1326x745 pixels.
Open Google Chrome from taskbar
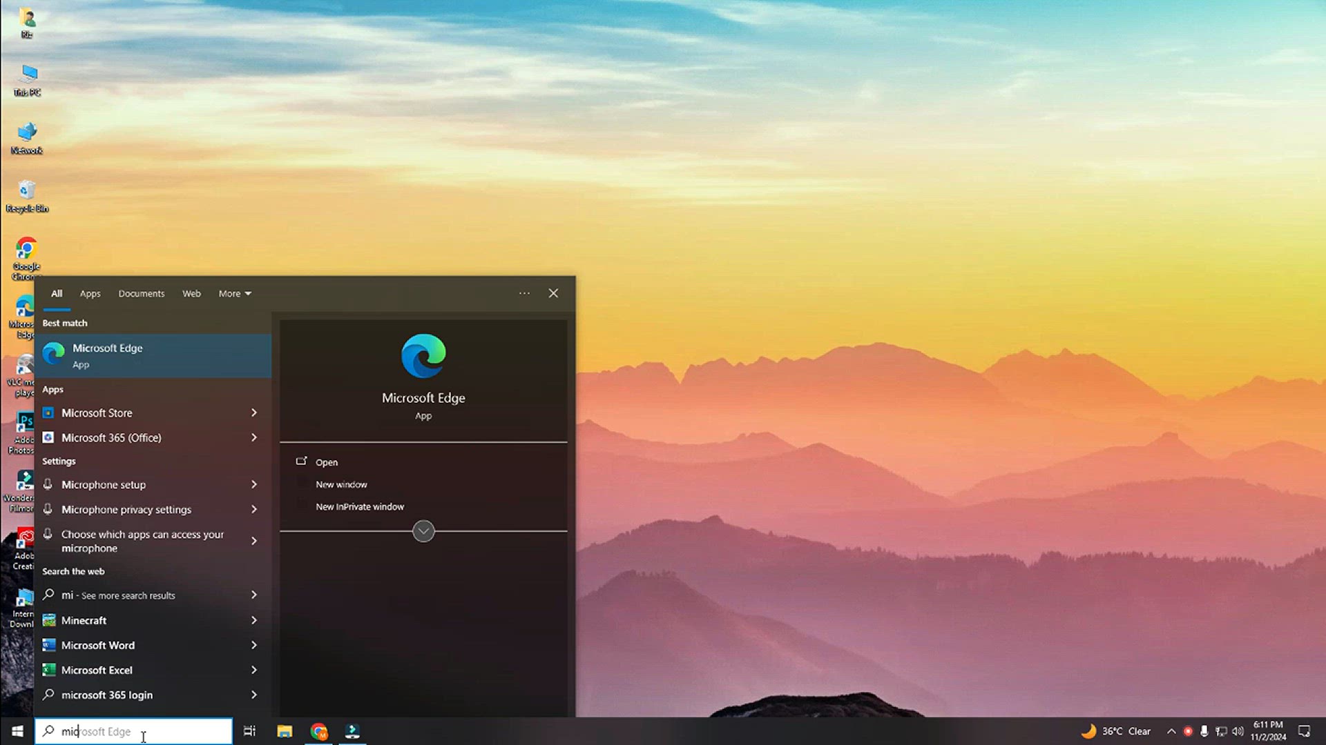pos(318,731)
